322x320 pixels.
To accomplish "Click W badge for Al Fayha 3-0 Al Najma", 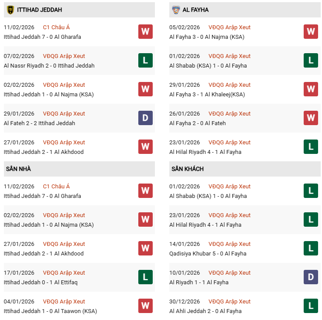I will tap(311, 32).
